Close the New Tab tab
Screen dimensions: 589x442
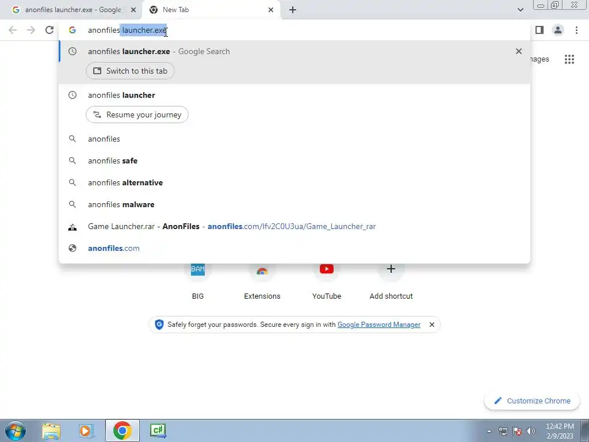271,10
